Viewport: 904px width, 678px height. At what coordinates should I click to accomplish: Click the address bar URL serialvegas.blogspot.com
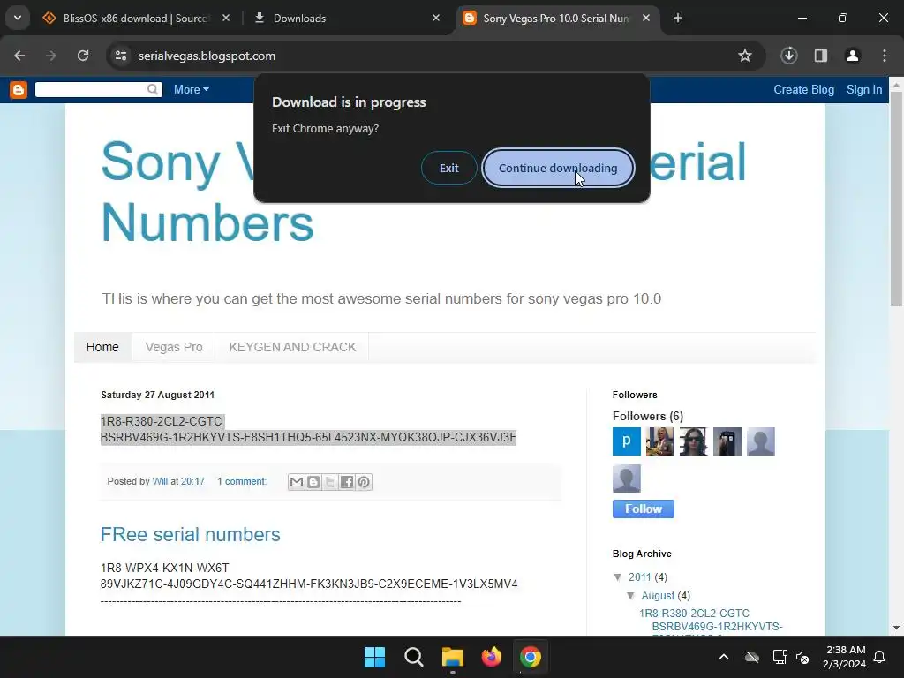point(207,56)
